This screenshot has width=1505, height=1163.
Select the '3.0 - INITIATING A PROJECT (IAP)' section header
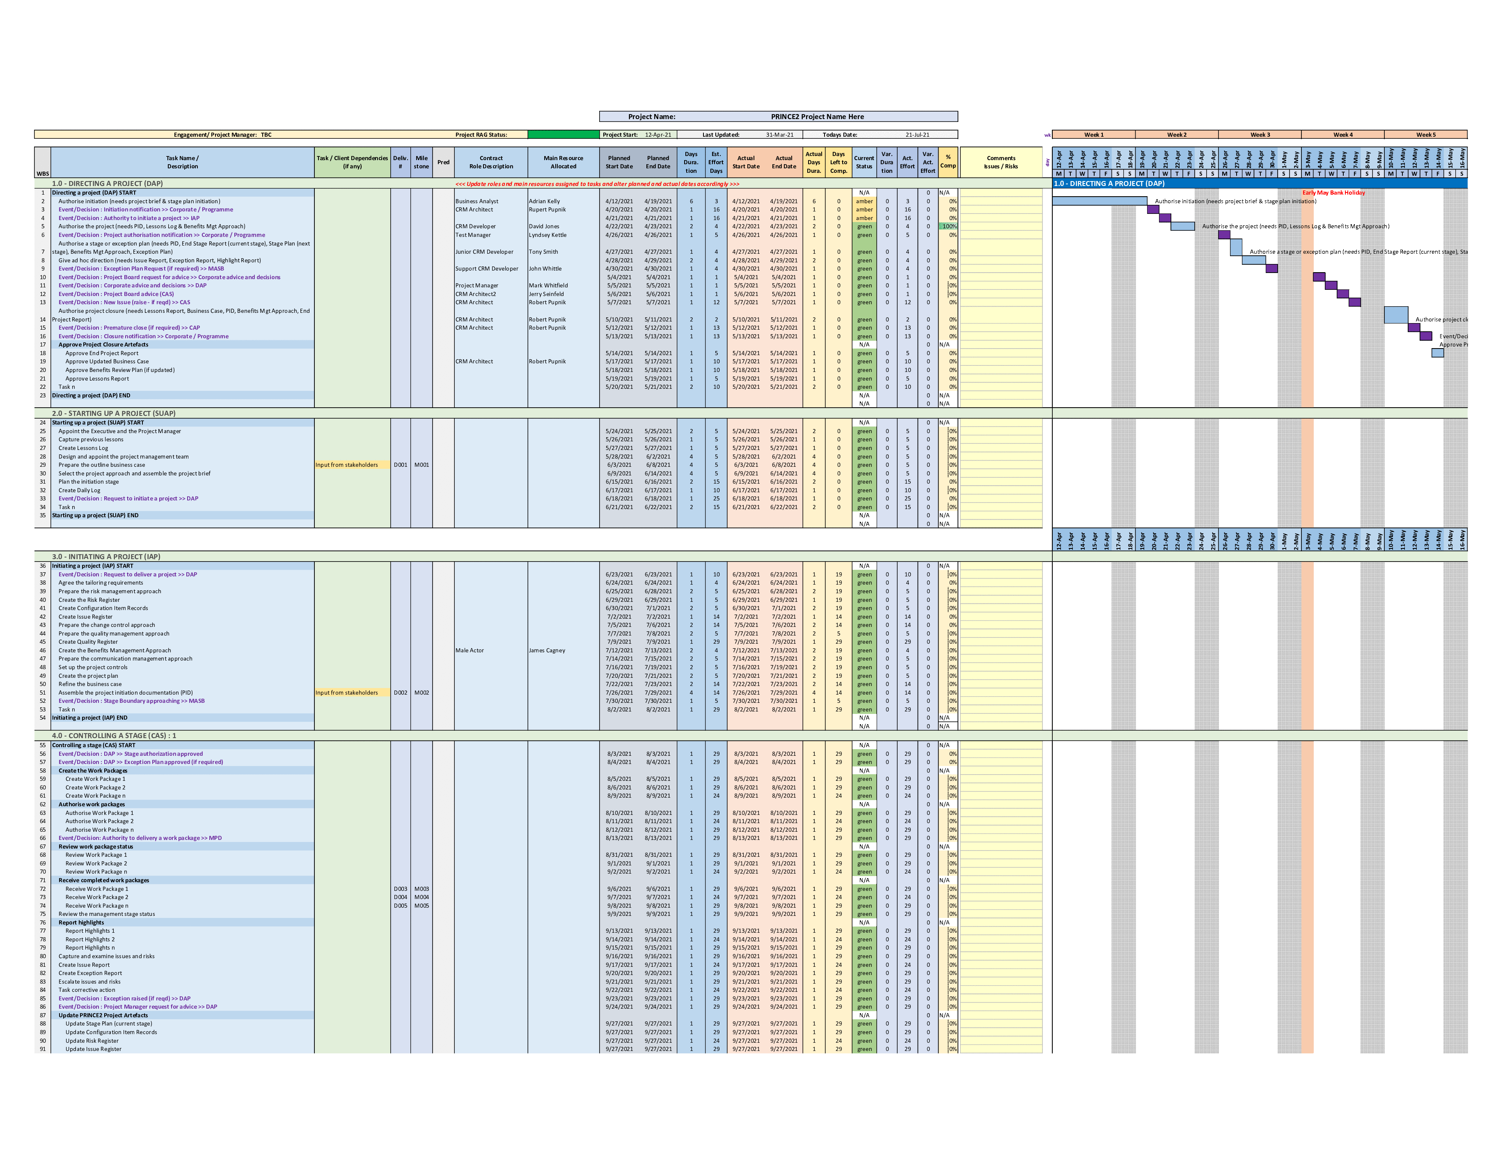[106, 556]
